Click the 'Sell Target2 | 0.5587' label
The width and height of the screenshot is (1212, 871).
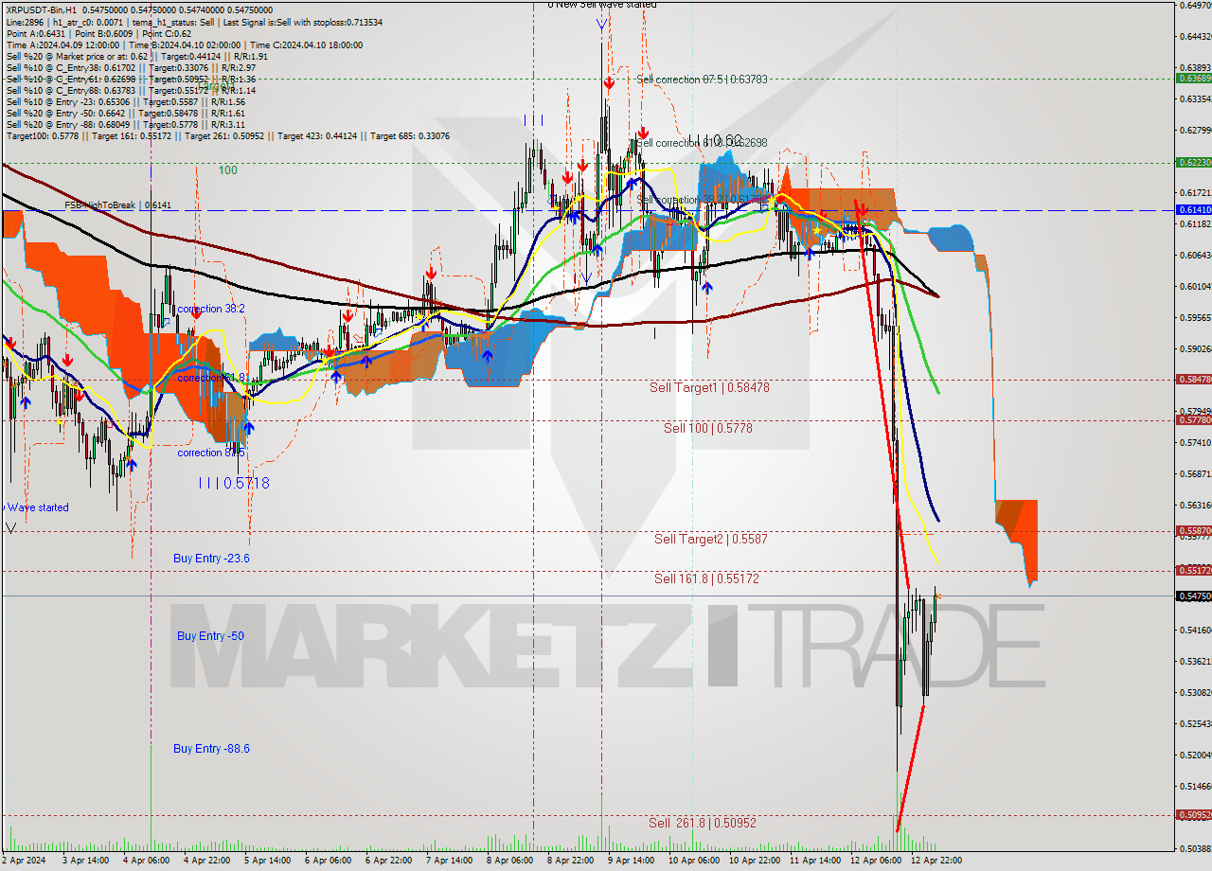click(711, 539)
